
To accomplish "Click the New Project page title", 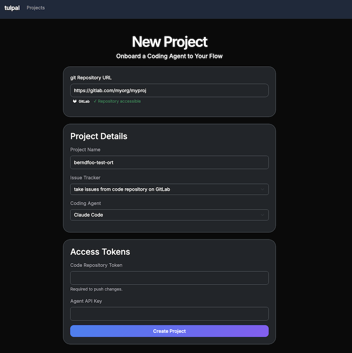I will tap(169, 42).
